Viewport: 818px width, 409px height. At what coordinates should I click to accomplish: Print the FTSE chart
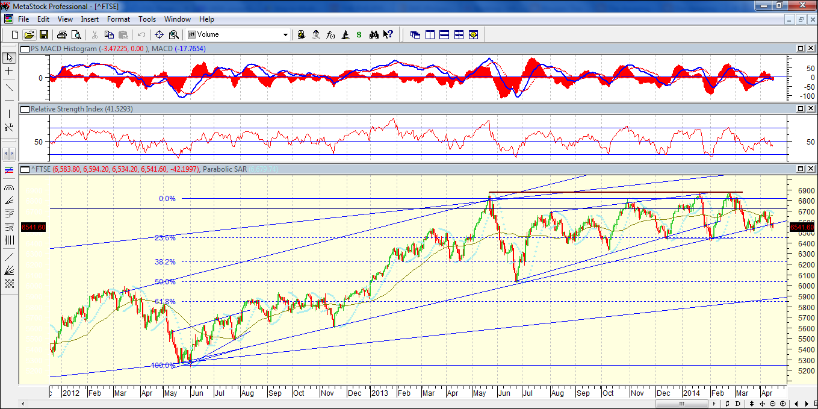[x=62, y=34]
